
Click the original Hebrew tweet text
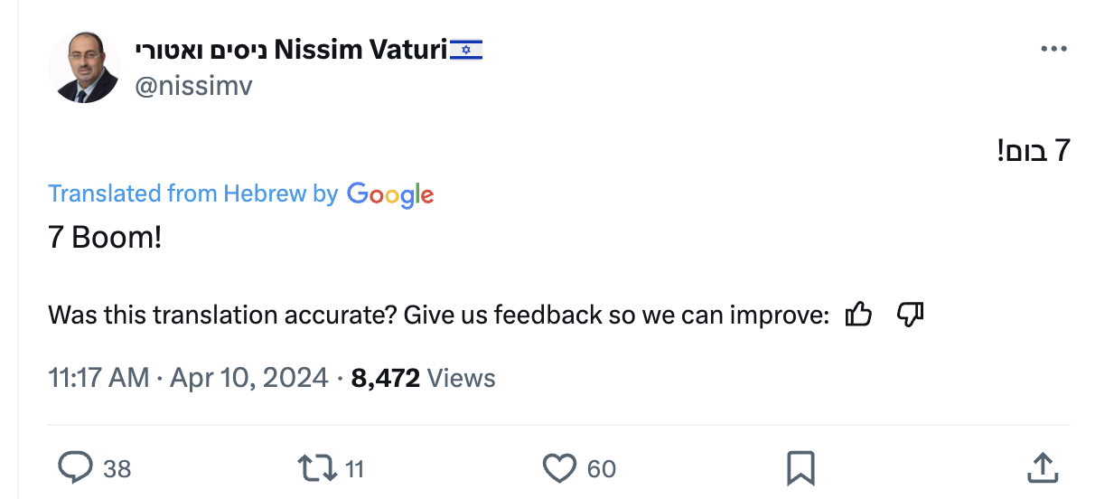(x=1034, y=151)
